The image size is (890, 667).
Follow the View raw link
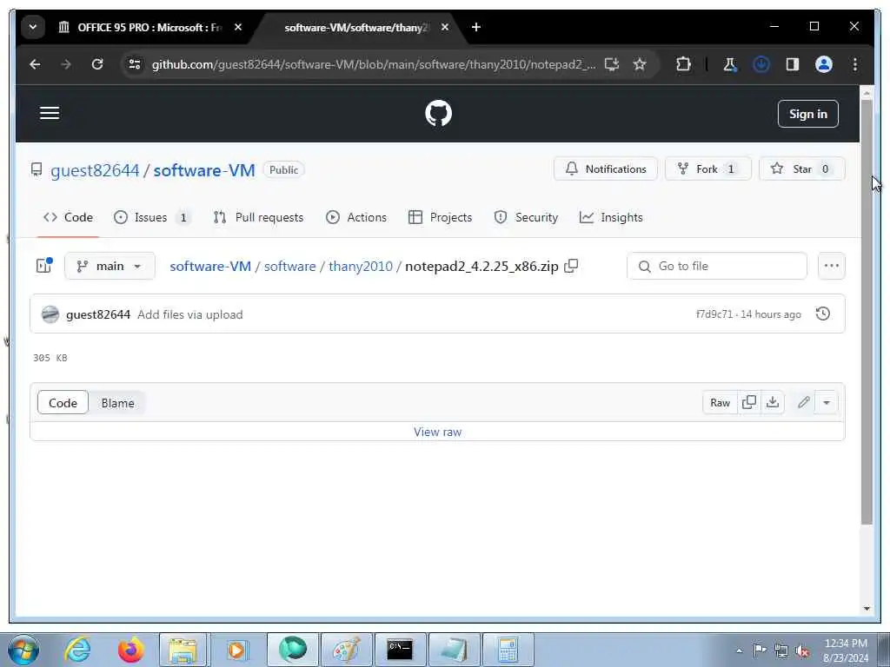[x=438, y=432]
